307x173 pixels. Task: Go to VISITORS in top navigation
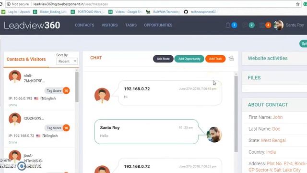click(x=110, y=25)
